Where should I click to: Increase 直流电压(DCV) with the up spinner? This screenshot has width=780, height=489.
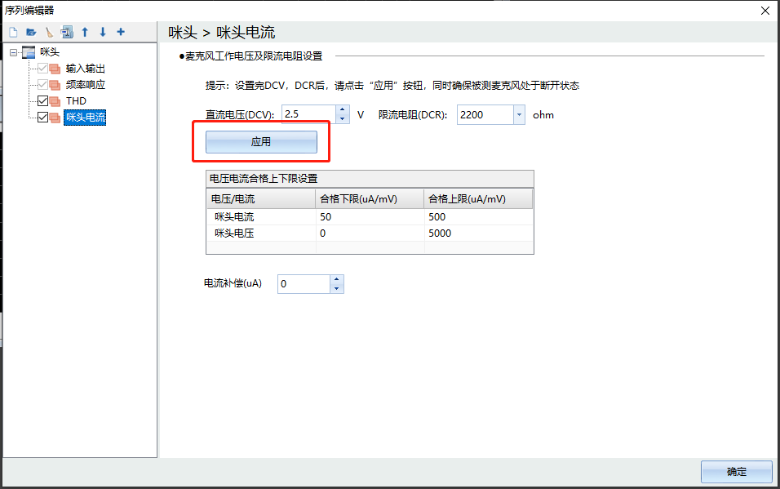343,110
